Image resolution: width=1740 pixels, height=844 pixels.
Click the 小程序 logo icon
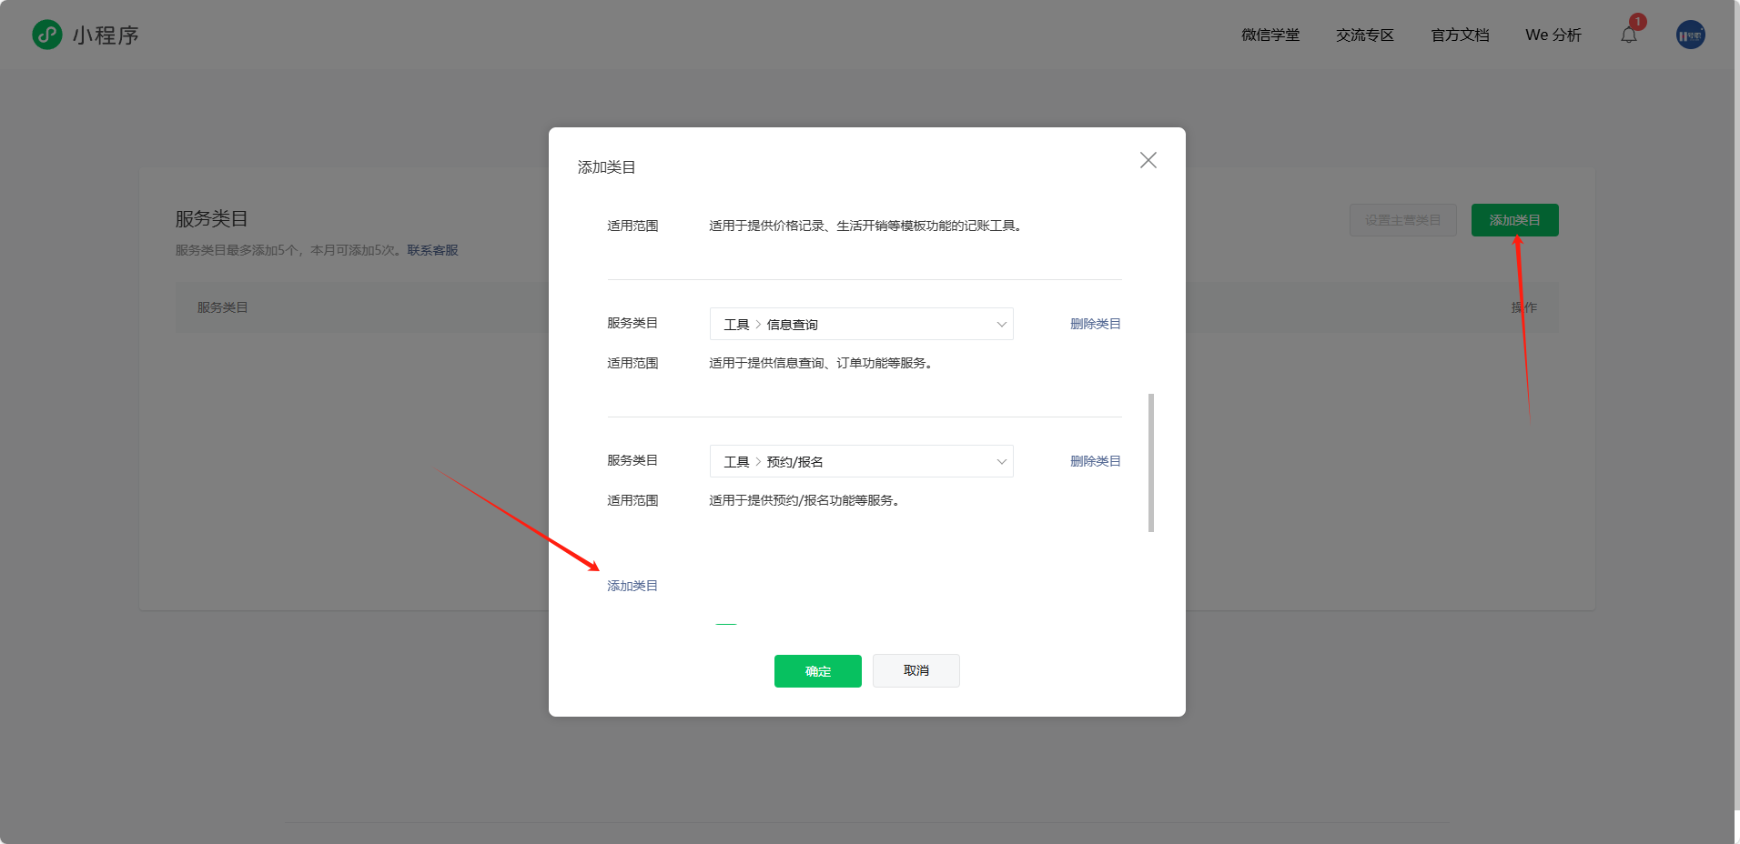46,35
